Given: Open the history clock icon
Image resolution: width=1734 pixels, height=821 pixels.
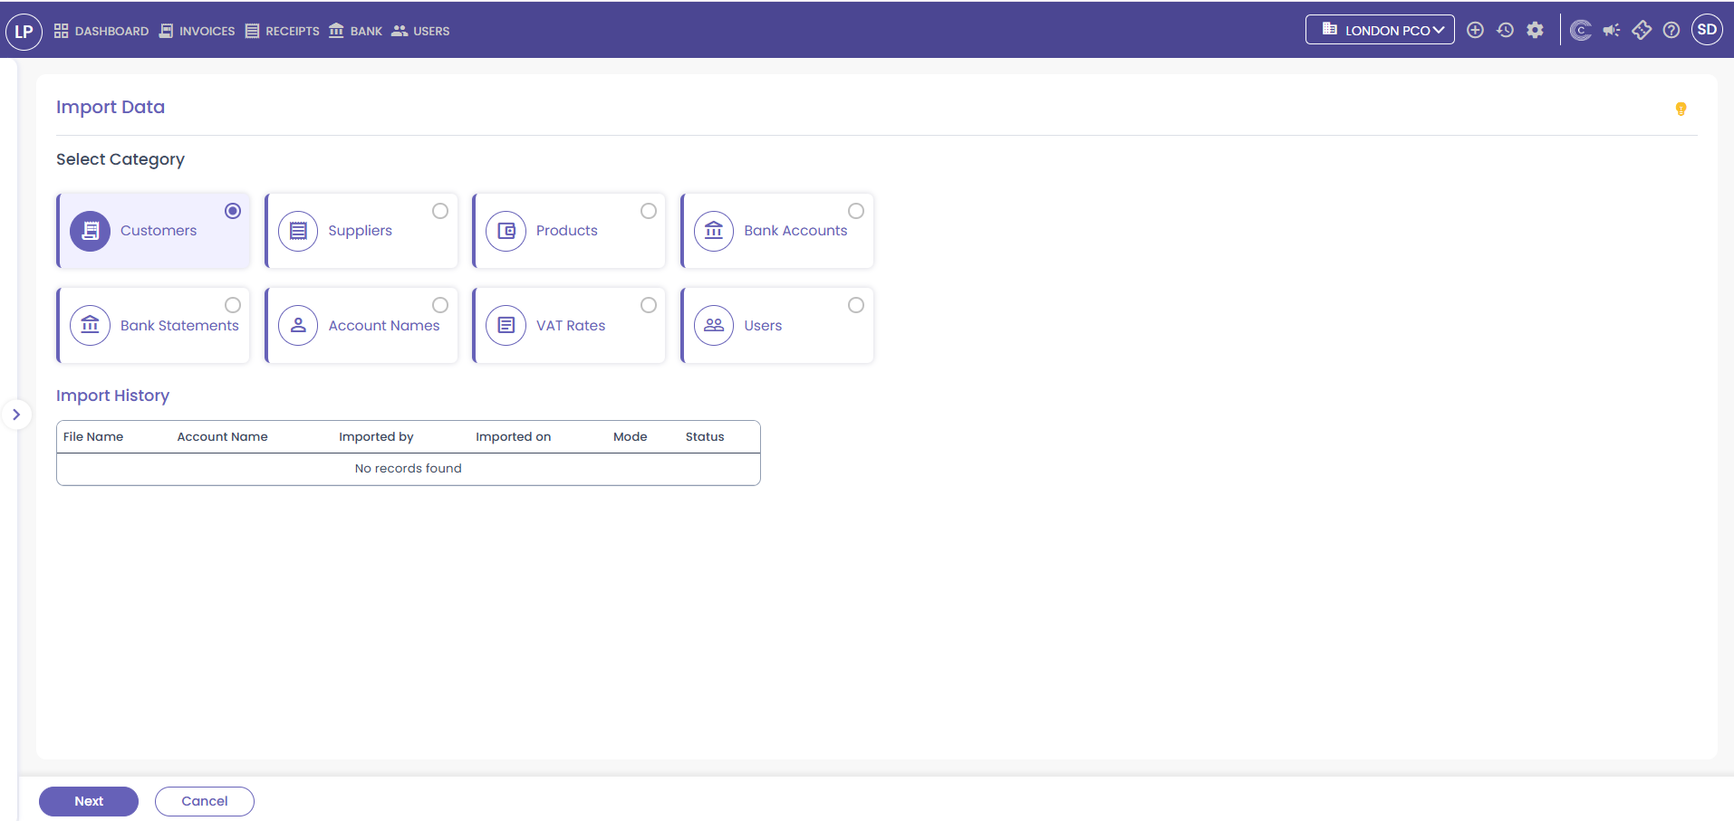Looking at the screenshot, I should tap(1505, 30).
